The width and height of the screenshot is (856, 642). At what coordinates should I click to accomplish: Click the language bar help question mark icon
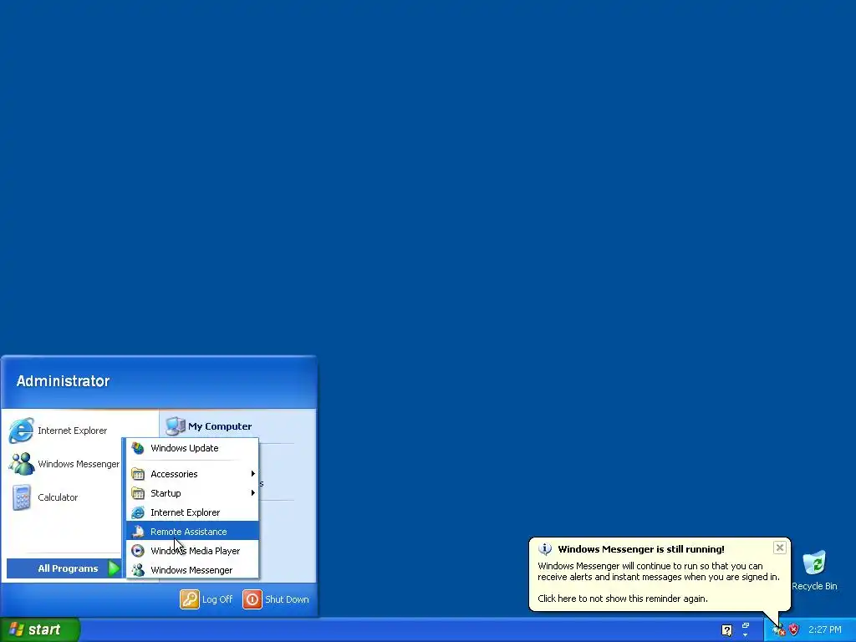tap(726, 630)
